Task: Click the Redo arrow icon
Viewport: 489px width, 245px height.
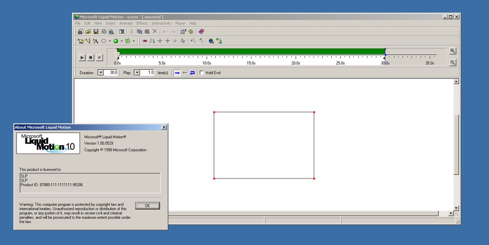Action: point(173,32)
